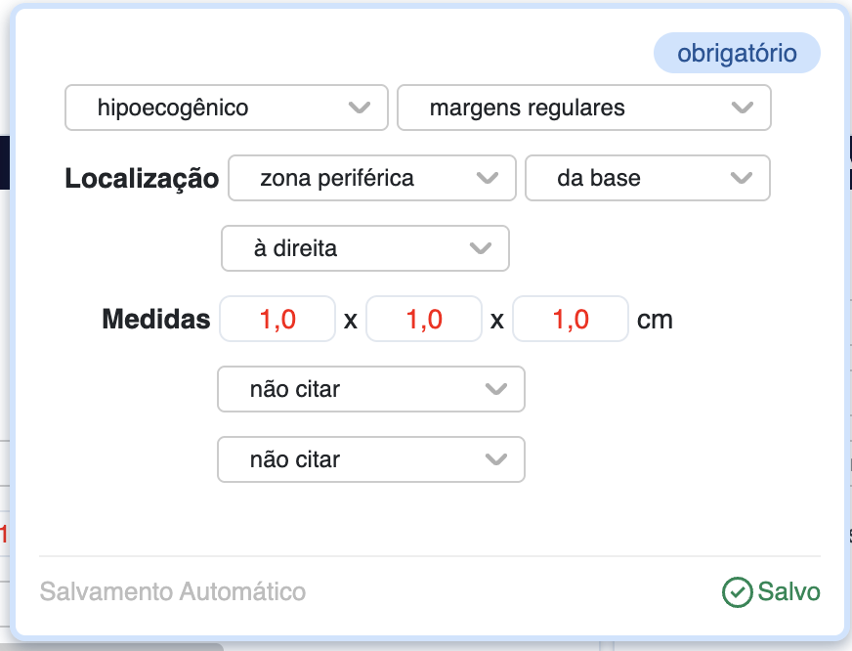Click the Medidas label
852x651 pixels.
[x=155, y=320]
